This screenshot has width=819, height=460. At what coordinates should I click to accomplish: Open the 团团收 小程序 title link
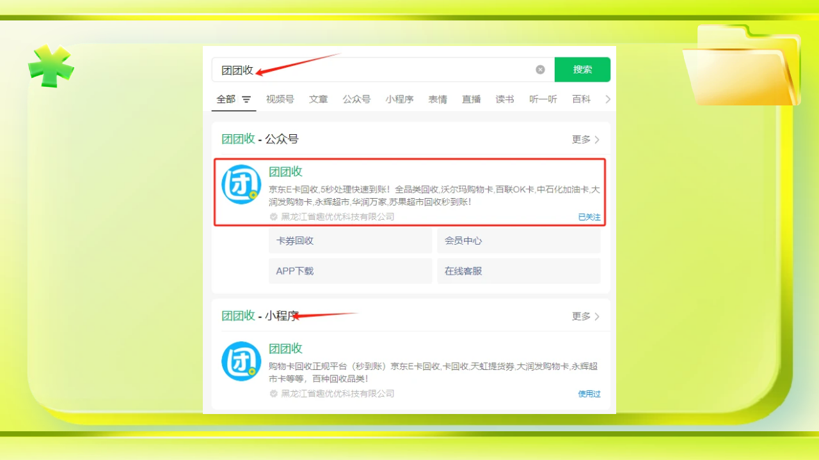285,348
